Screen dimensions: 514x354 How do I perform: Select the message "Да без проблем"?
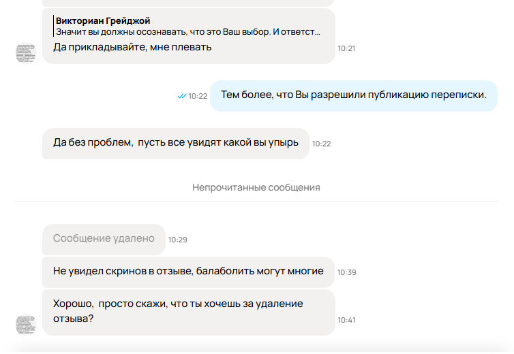click(x=175, y=142)
